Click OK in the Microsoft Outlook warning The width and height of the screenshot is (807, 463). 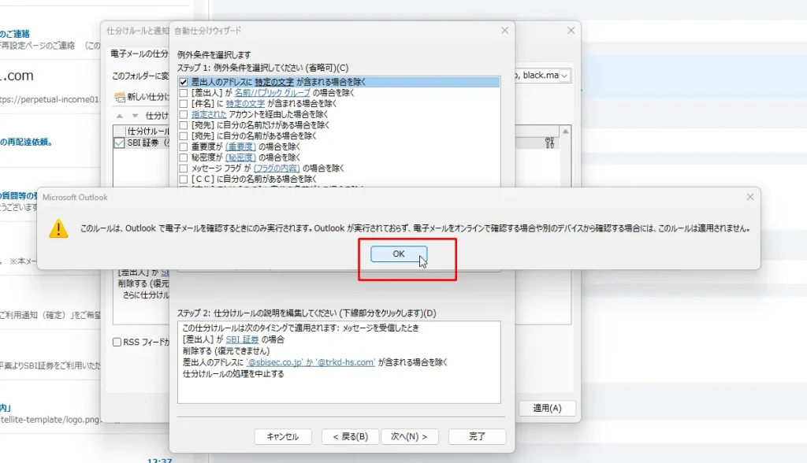[399, 254]
